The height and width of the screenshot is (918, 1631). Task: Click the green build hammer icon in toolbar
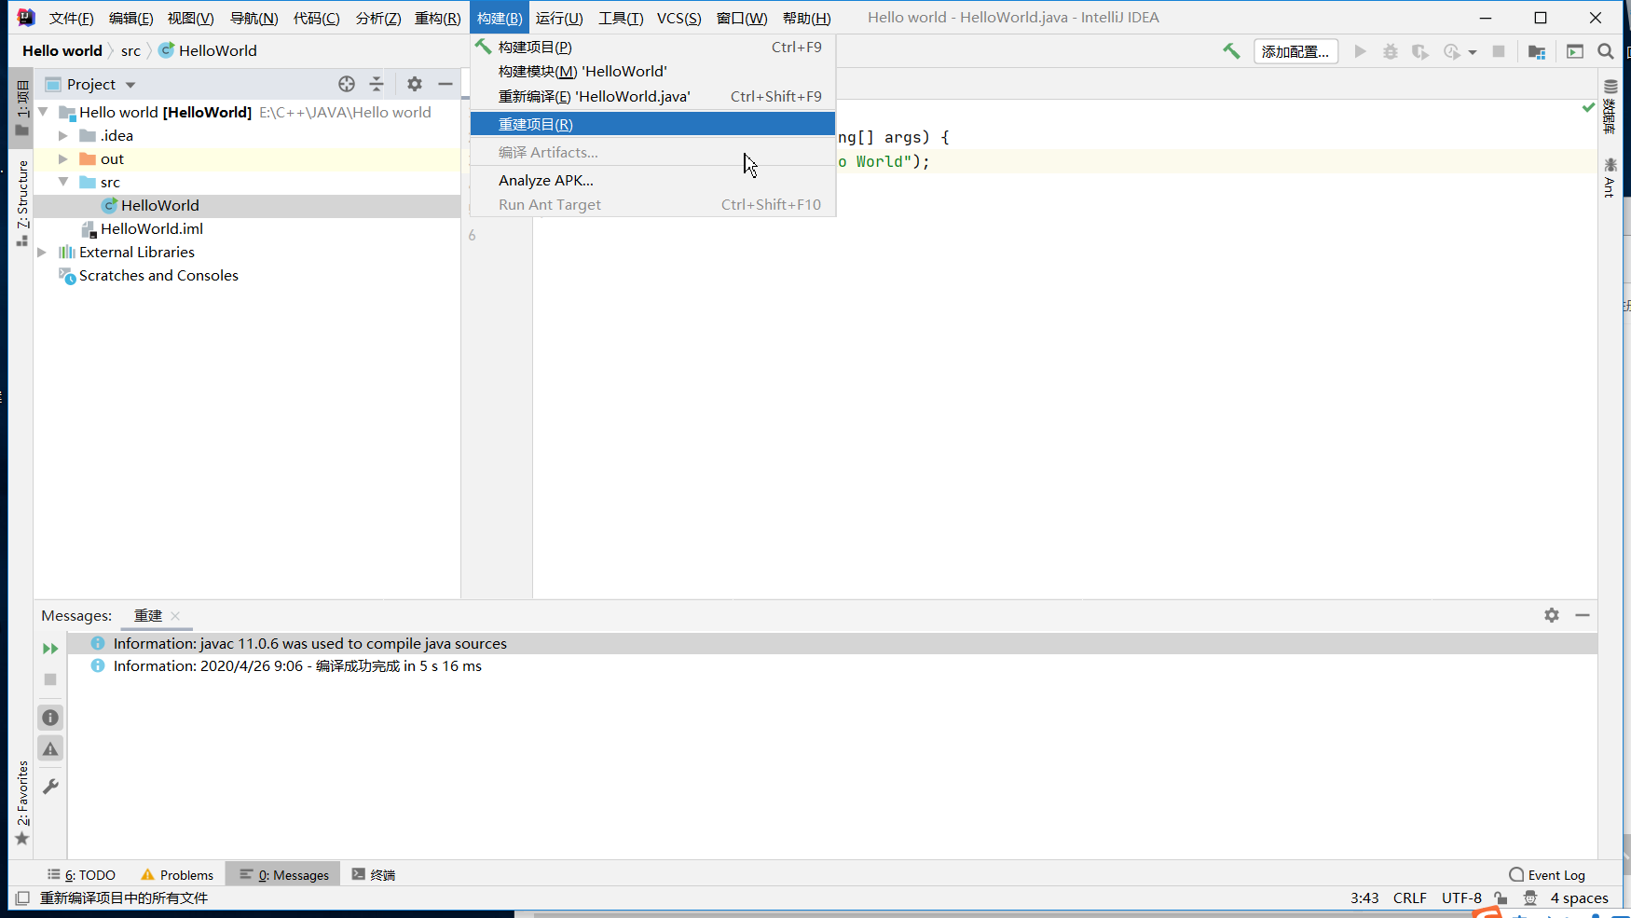click(1231, 51)
